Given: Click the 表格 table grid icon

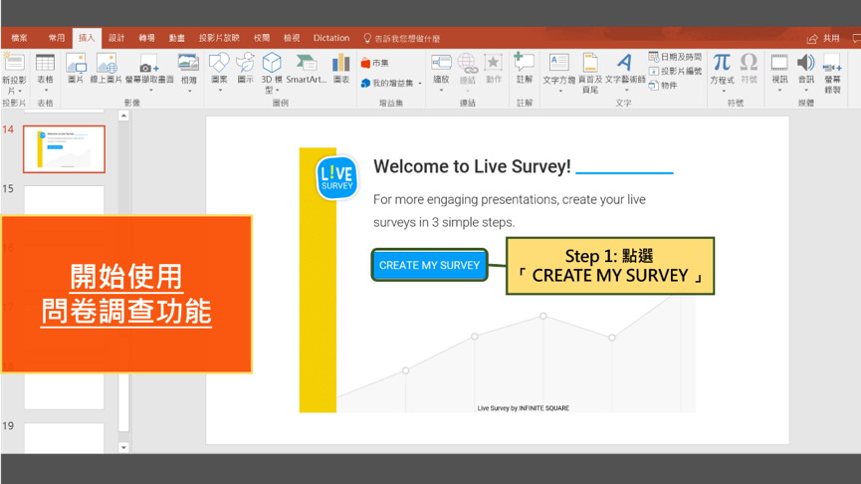Looking at the screenshot, I should coord(45,62).
